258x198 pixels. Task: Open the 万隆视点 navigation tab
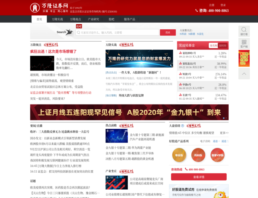(75, 19)
